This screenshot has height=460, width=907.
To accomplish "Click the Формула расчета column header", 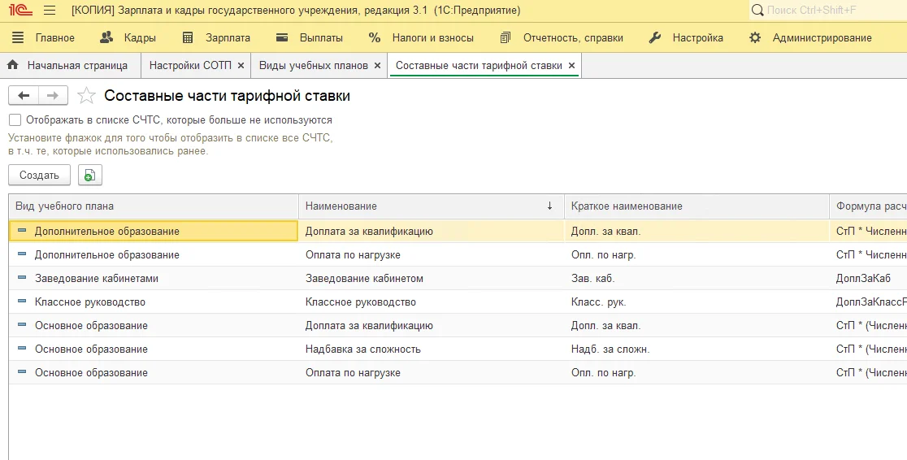I will pyautogui.click(x=868, y=206).
